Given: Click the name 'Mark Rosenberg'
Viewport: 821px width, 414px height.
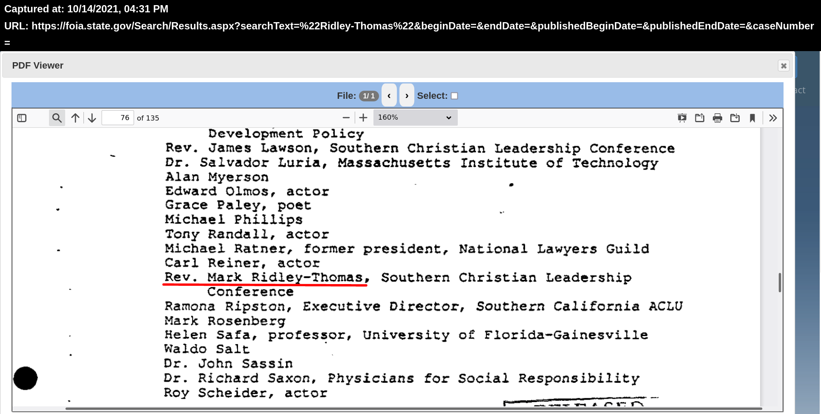Looking at the screenshot, I should click(225, 321).
